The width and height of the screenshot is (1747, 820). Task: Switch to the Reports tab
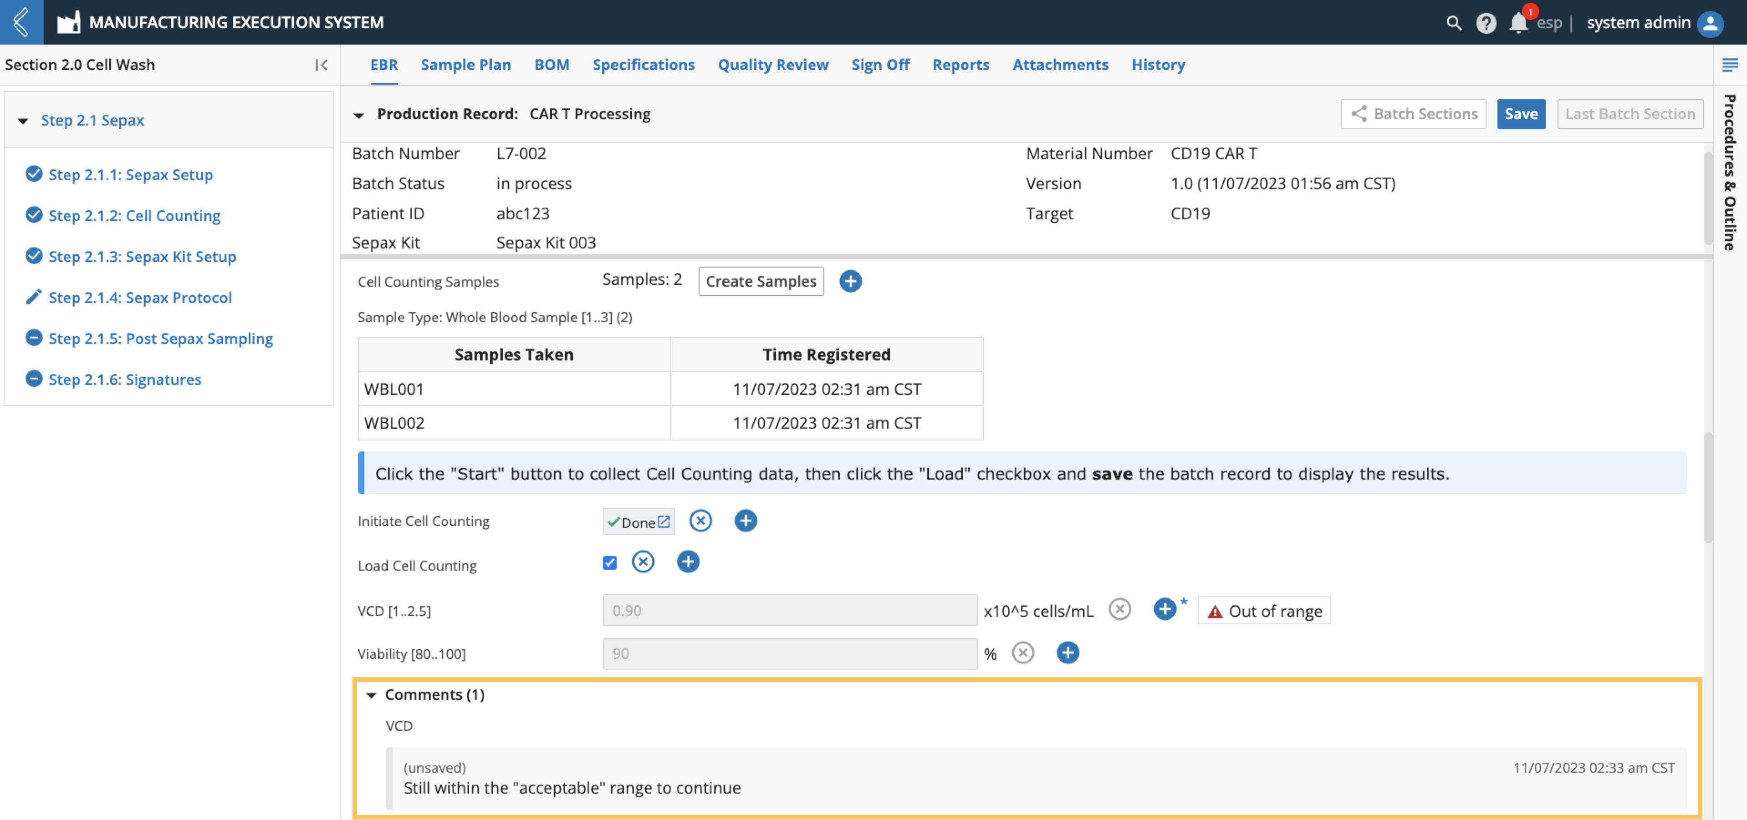(x=960, y=65)
